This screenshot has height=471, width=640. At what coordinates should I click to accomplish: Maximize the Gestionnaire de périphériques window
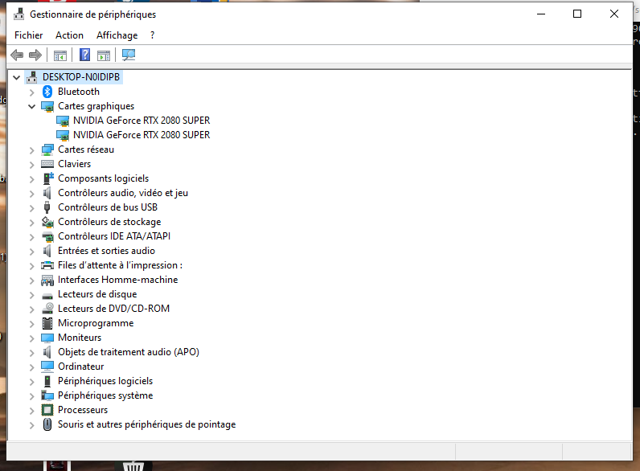pyautogui.click(x=577, y=14)
